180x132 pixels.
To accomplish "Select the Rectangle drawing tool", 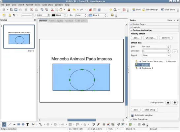I will point(19,124).
